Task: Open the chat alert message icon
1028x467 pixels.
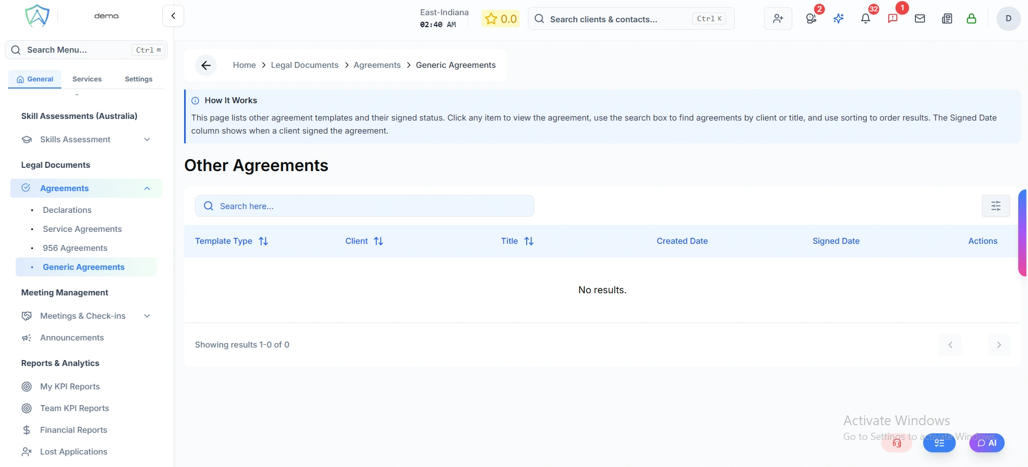Action: click(893, 18)
